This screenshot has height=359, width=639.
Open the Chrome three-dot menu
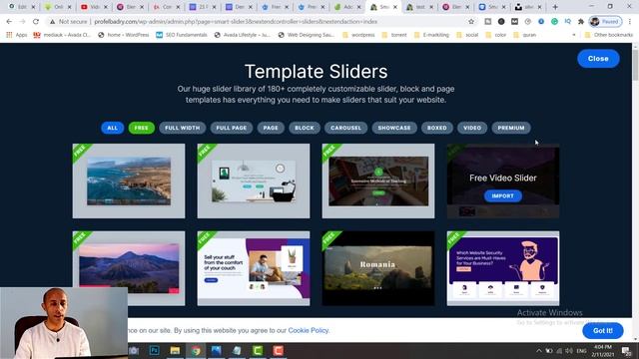coord(630,22)
